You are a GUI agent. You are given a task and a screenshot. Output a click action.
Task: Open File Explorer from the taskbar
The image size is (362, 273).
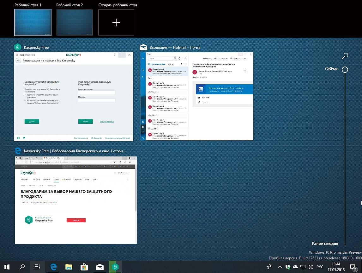69,267
